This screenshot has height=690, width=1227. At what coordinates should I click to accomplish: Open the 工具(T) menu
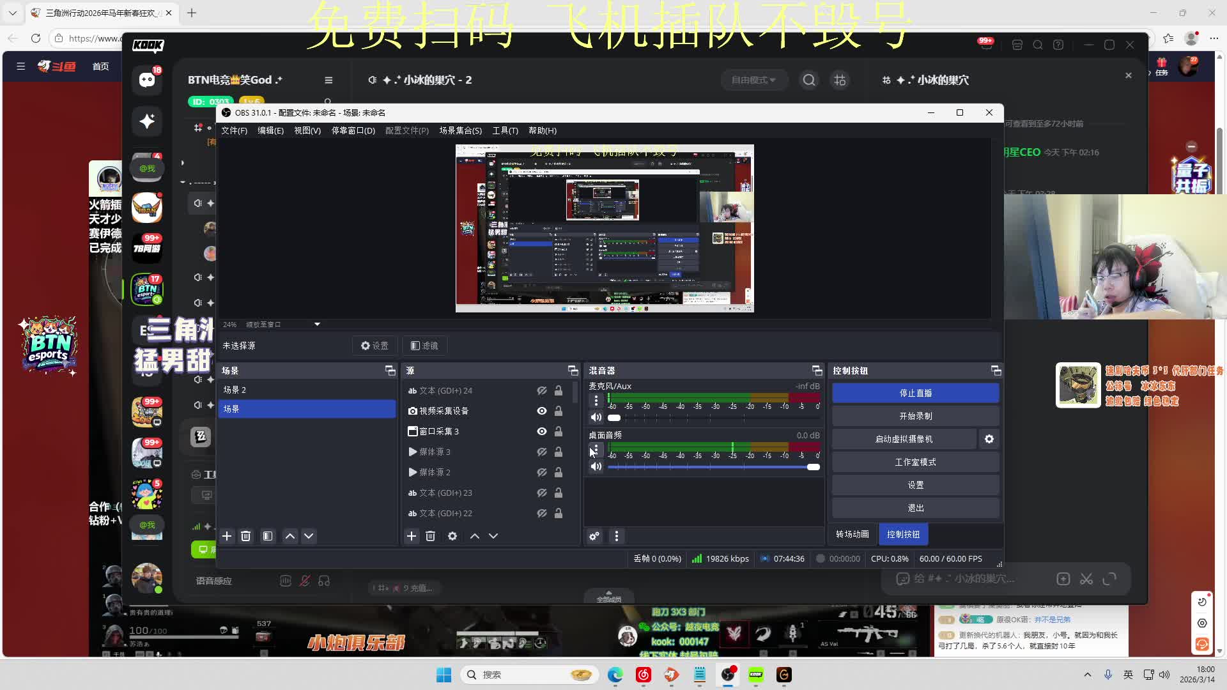click(505, 130)
